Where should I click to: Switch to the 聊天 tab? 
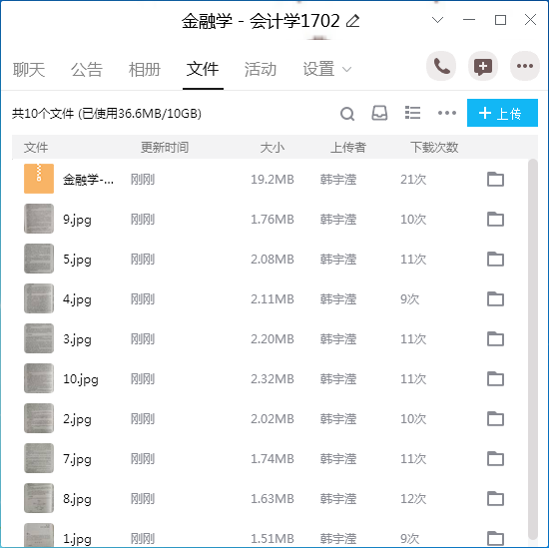pos(29,69)
